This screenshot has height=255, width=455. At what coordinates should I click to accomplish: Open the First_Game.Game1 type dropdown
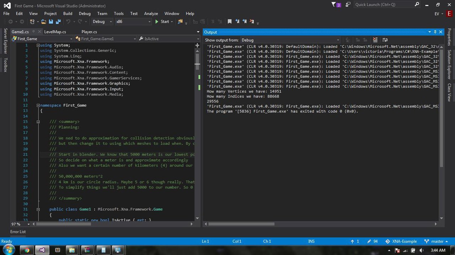click(106, 39)
